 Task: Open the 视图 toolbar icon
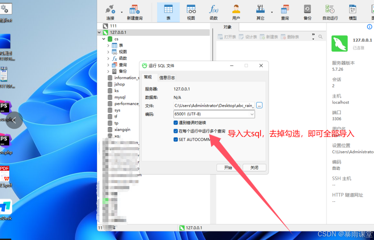coord(191,12)
